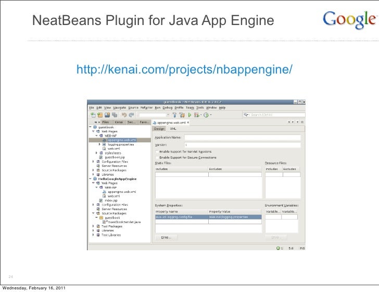Open the Debug icon dropdown arrow
Image resolution: width=379 pixels, height=292 pixels.
[201, 115]
